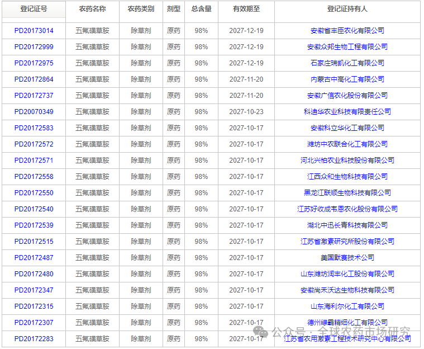Open registration PD20172283 link
This screenshot has width=424, height=349.
point(34,339)
